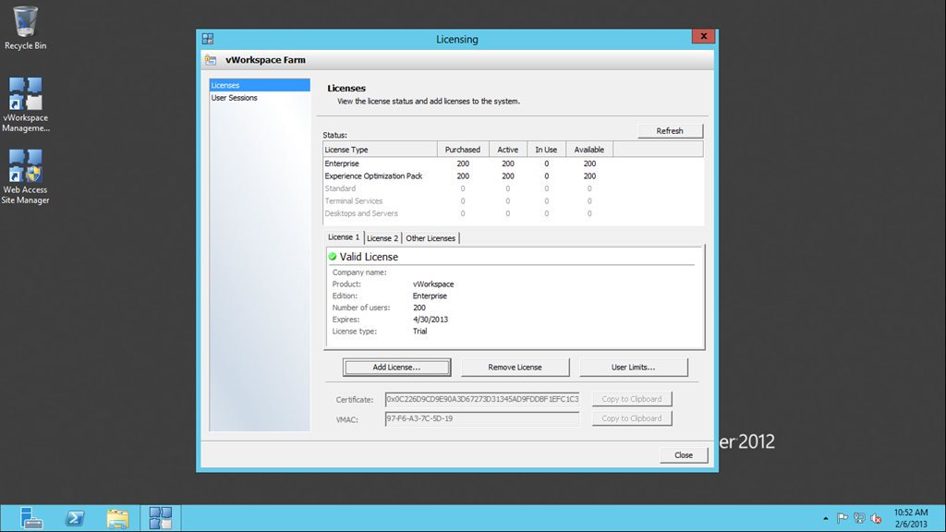Select Licenses in the left pane
The height and width of the screenshot is (532, 946).
click(260, 85)
